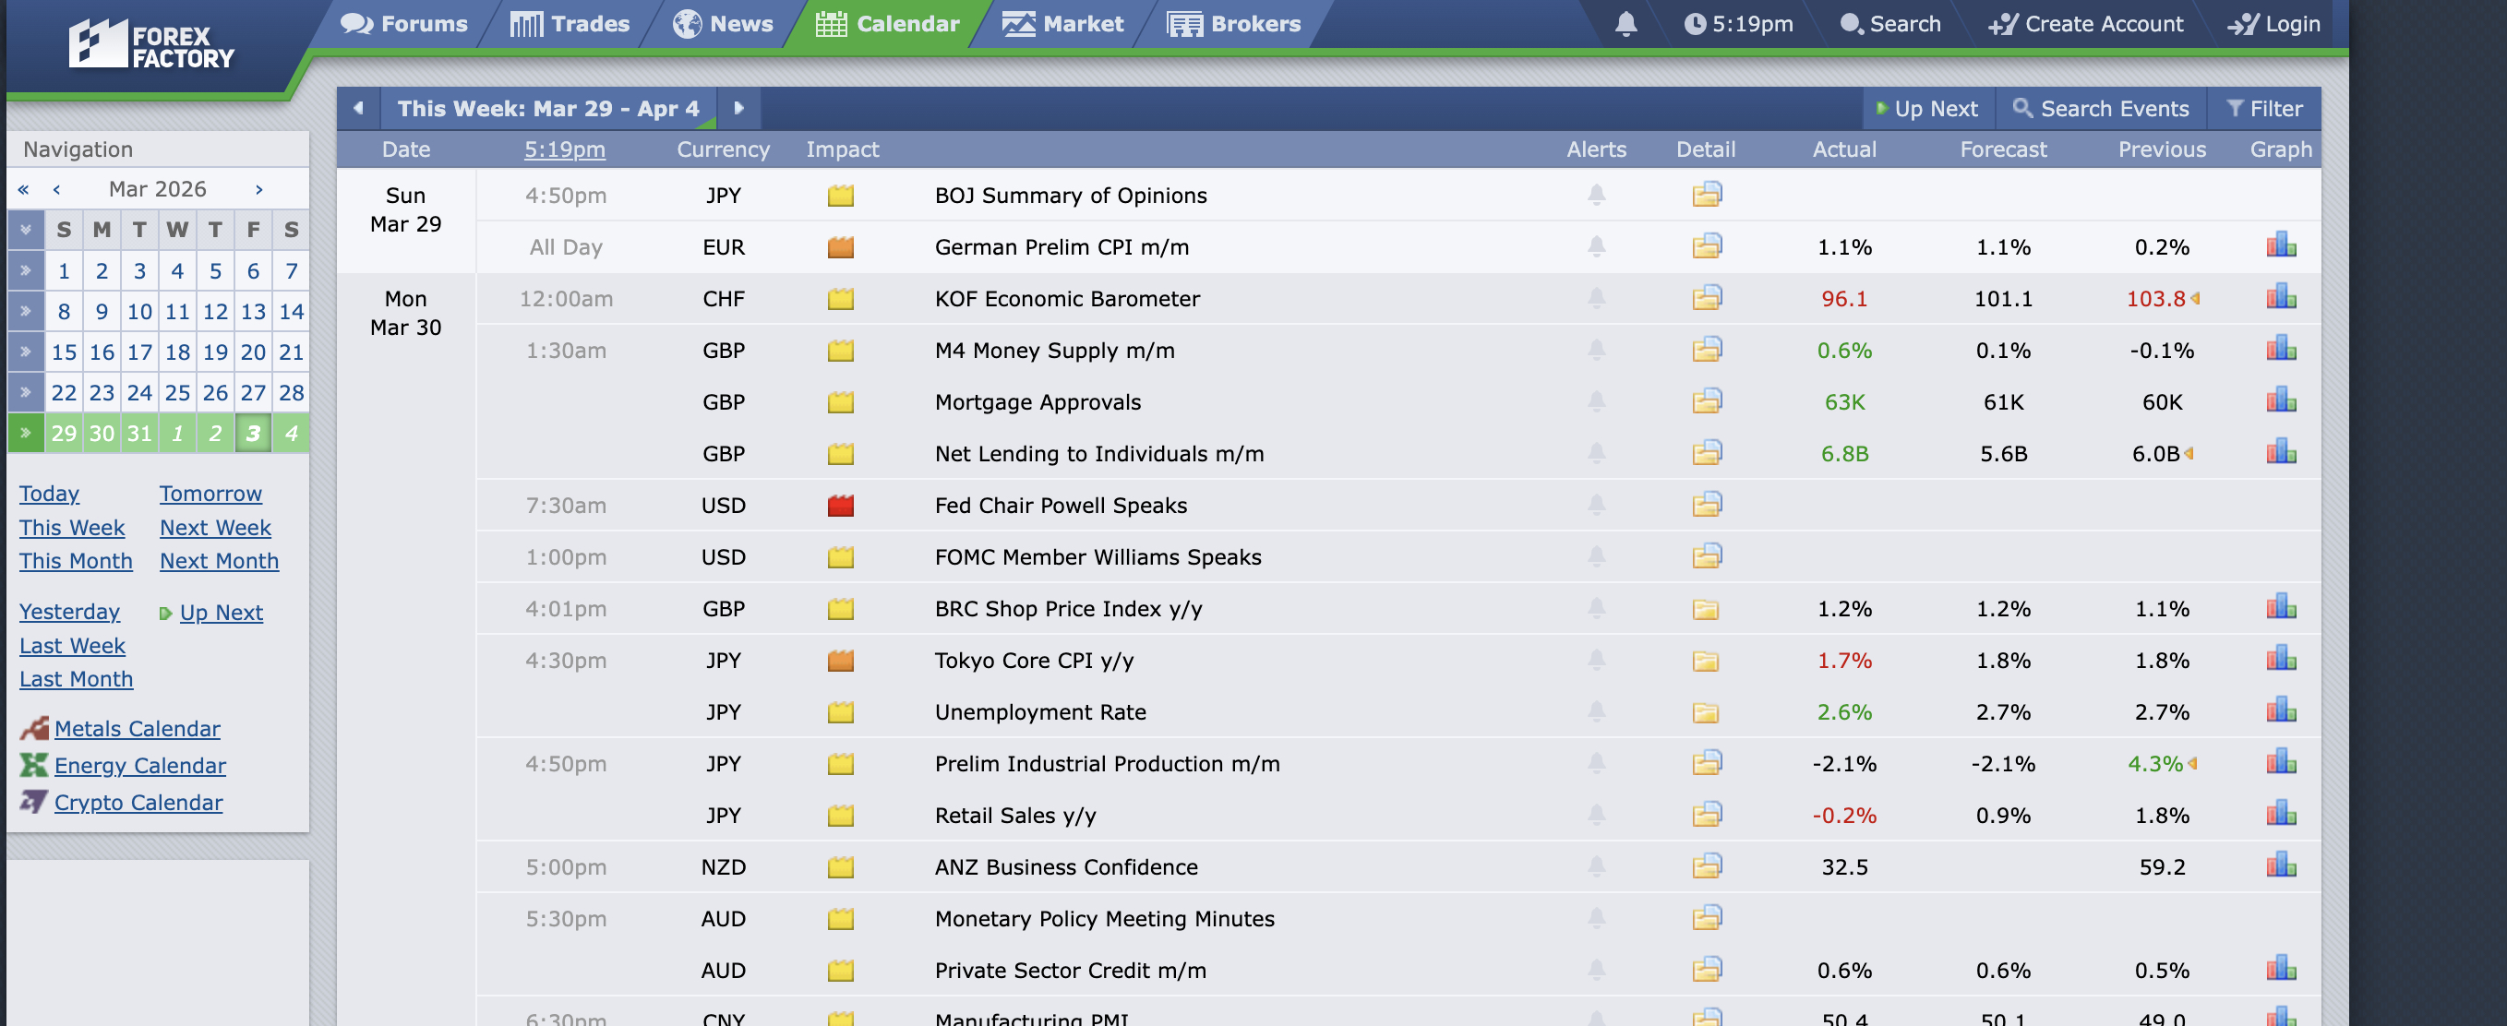
Task: Open graph for German Prelim CPI m/m
Action: pos(2280,246)
